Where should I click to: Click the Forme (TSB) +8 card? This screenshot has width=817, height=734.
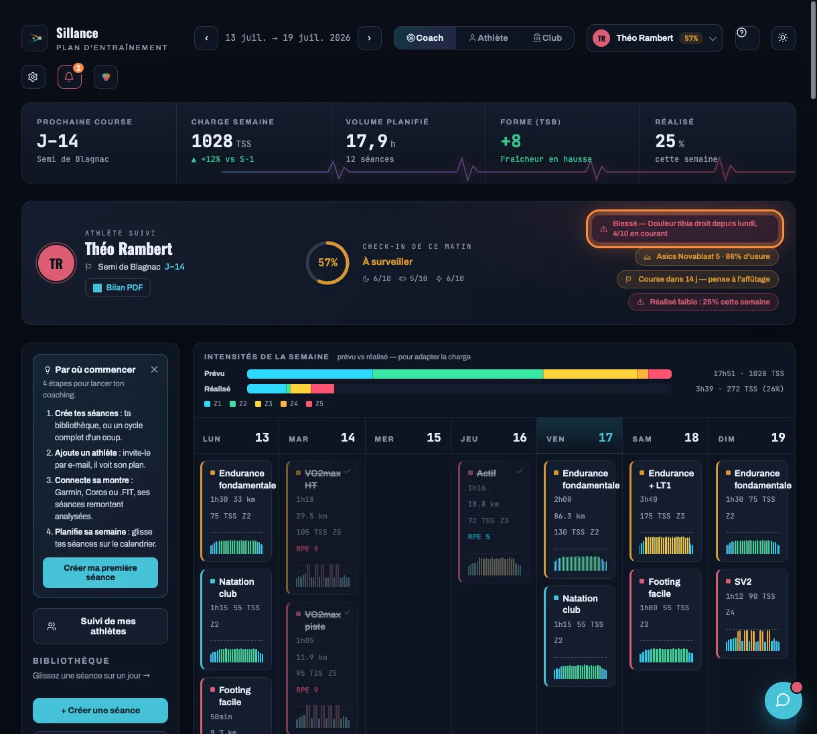tap(563, 143)
